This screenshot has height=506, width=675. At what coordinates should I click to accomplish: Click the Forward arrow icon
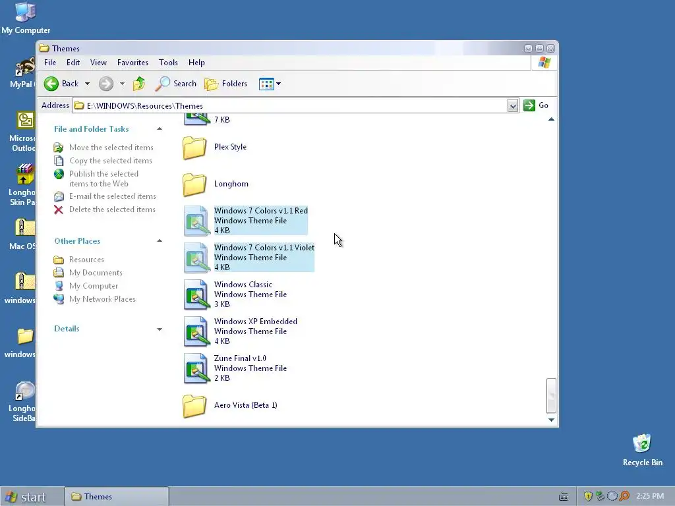pos(106,84)
